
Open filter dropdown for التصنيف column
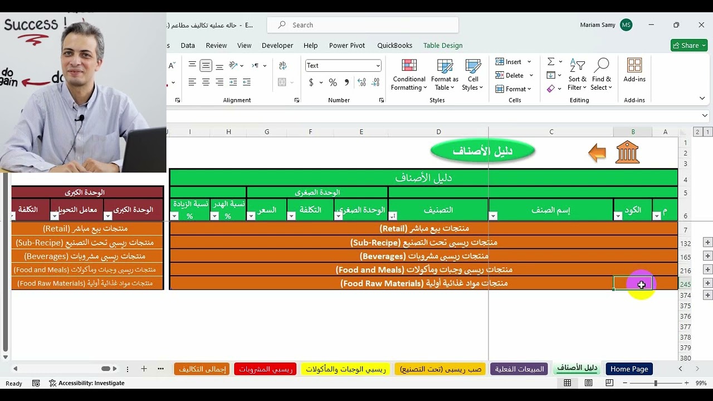(x=393, y=216)
